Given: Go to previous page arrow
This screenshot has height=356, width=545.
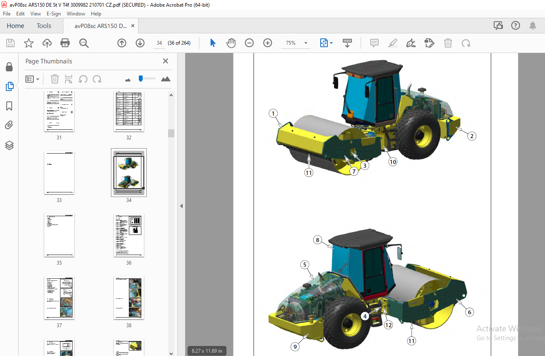Looking at the screenshot, I should [x=122, y=43].
